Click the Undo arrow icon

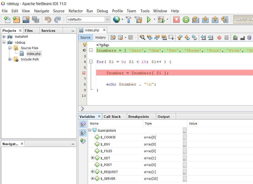(x=48, y=20)
